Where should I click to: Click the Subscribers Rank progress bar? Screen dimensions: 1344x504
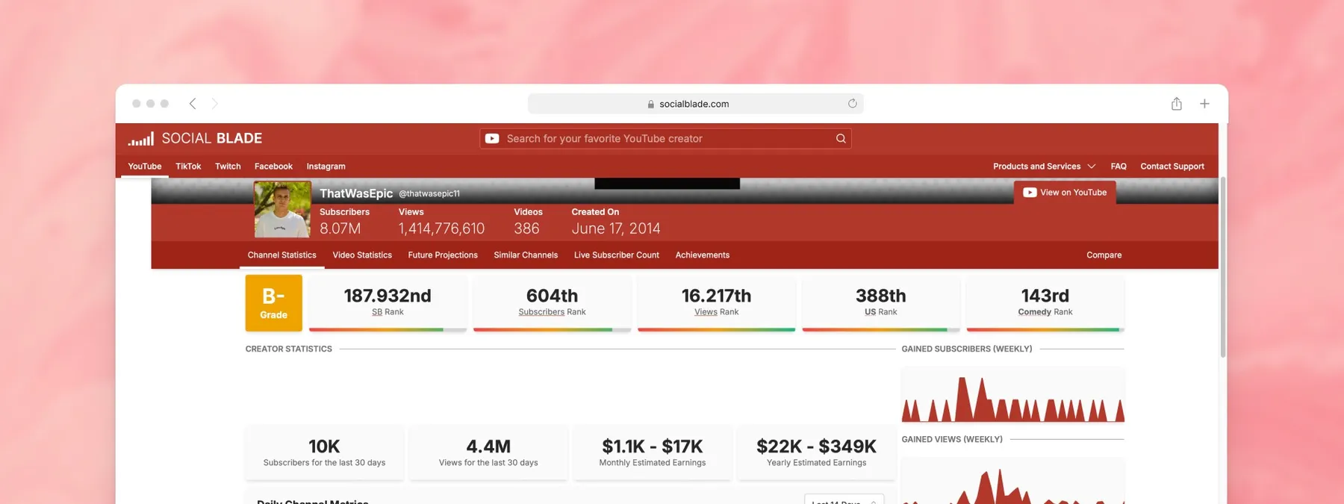(x=552, y=329)
